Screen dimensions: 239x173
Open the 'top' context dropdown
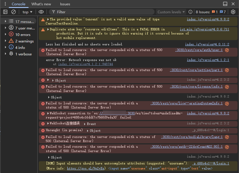(x=28, y=12)
